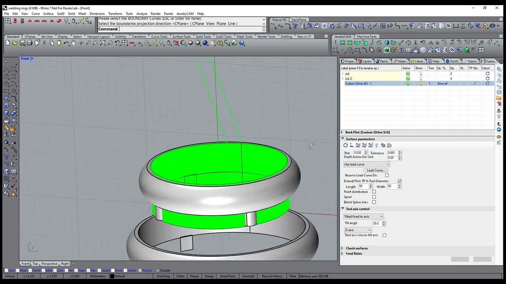Open the Use lead curve dropdown
Image resolution: width=506 pixels, height=284 pixels.
click(366, 164)
